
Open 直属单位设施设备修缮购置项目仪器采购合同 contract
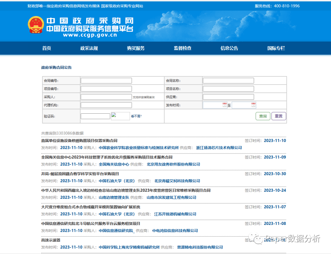tap(79, 141)
